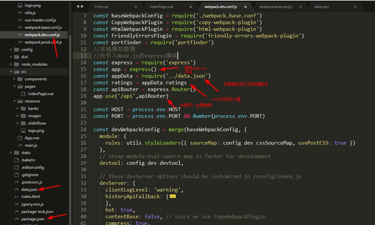Expand the static folder arrow
Screen dimensions: 375x225
coord(11,153)
